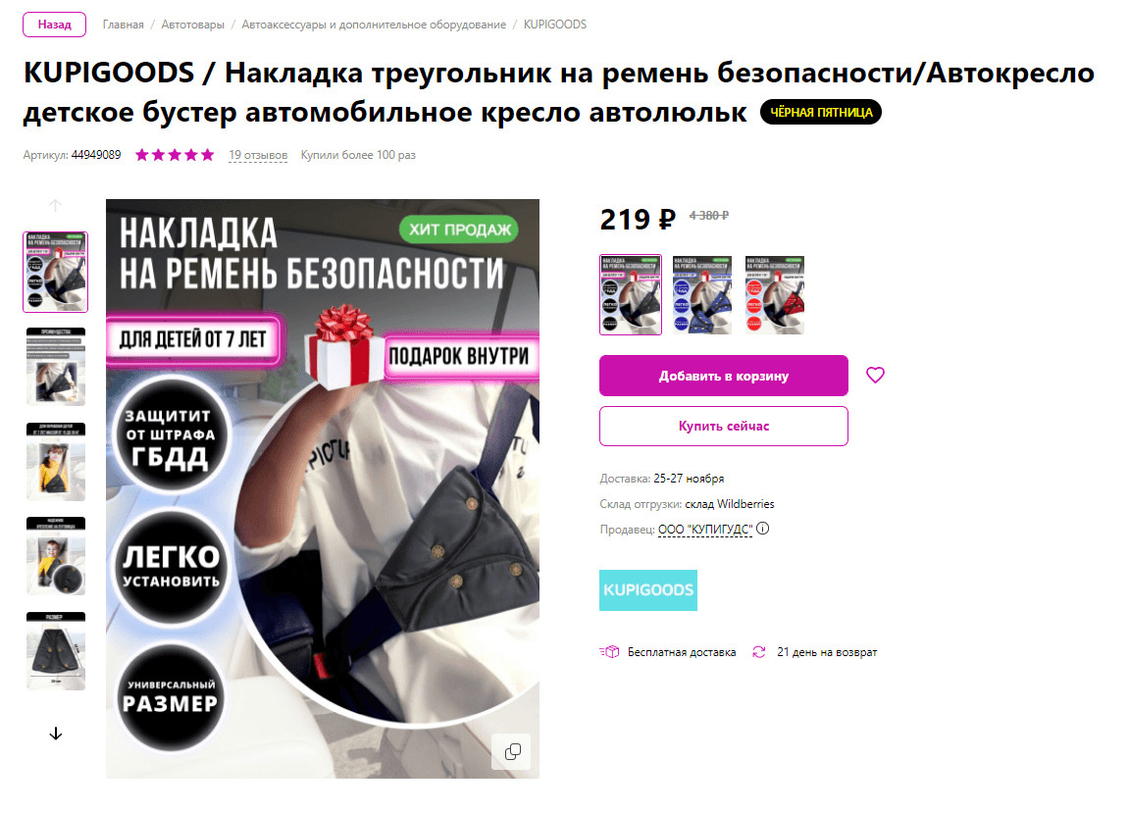Click the 21-day return arrows icon
Screen dimensions: 1129x813
[x=759, y=652]
